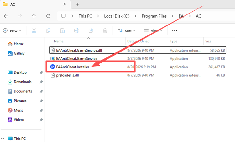Expand This PC tree node in sidebar
Viewport: 235px width, 142px height.
(x=3, y=139)
